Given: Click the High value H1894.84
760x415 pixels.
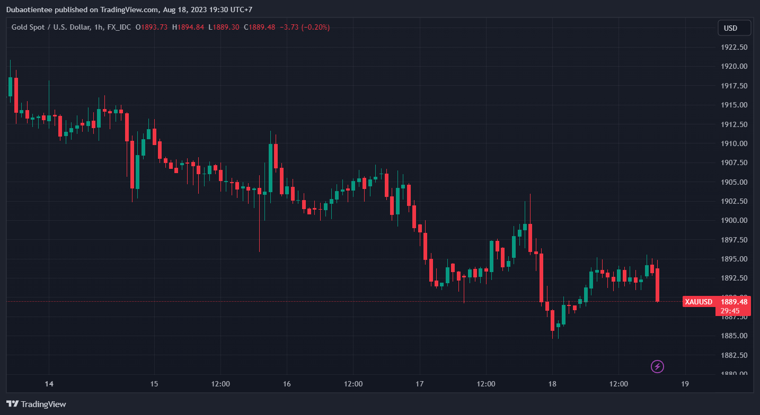Looking at the screenshot, I should click(x=188, y=28).
